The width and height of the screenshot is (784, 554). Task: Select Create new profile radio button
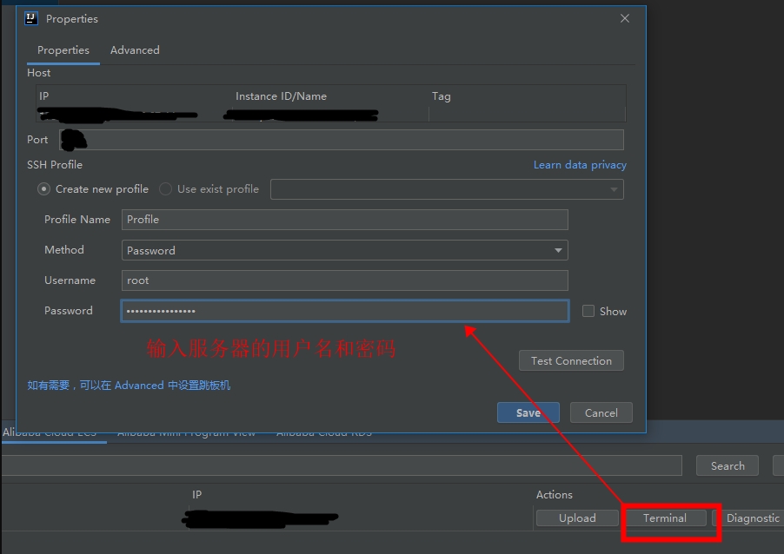(43, 189)
